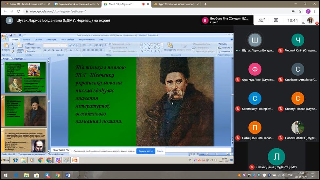The image size is (320, 180).
Task: Expand Заменить dropdown in PowerPoint ribbon
Action: tap(225, 48)
